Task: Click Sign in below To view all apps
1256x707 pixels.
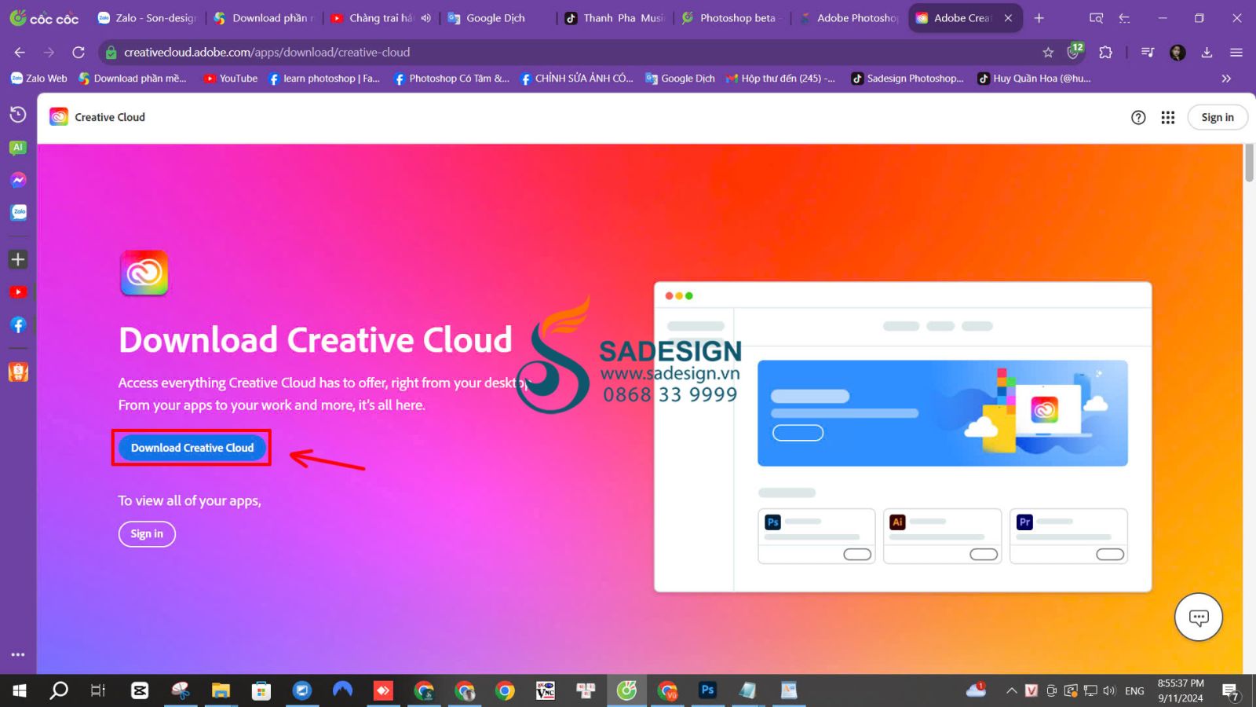Action: pyautogui.click(x=147, y=533)
